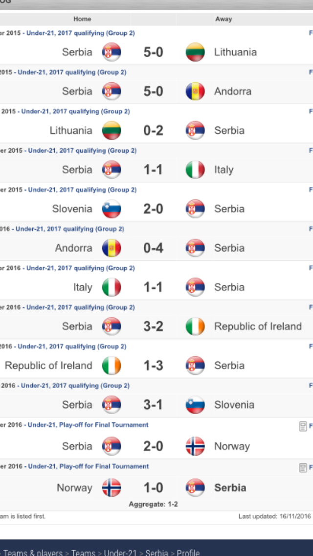
Task: Click the Italy flag in Serbia 1-1 Italy row
Action: [195, 170]
